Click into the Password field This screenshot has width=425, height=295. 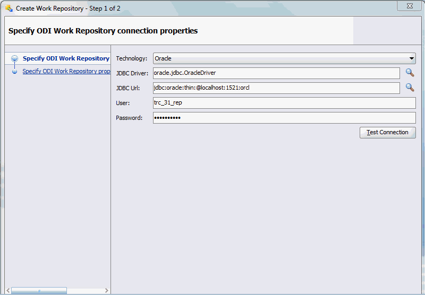[284, 118]
